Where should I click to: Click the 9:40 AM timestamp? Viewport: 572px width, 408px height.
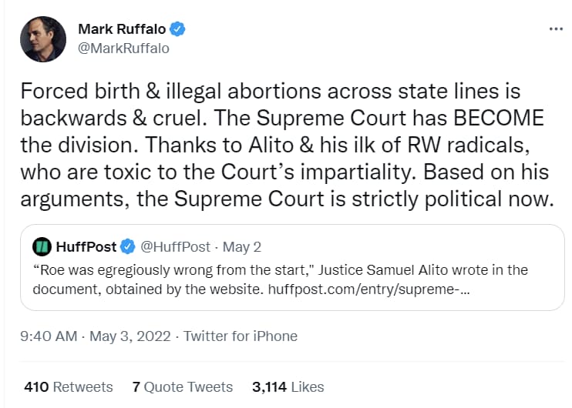click(x=49, y=336)
